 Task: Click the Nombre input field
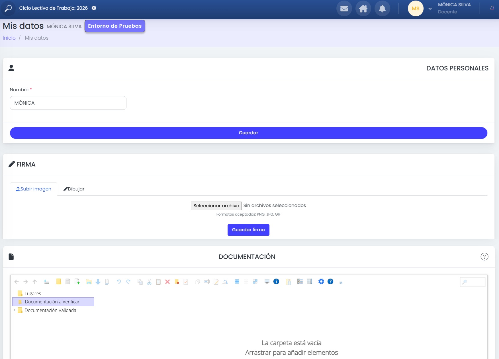(68, 103)
